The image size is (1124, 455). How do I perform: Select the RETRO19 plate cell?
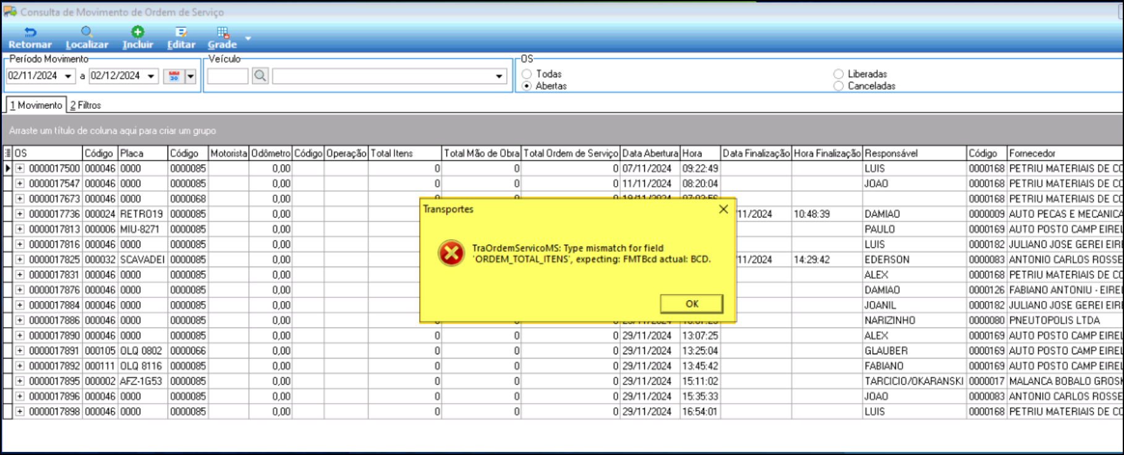pos(143,214)
